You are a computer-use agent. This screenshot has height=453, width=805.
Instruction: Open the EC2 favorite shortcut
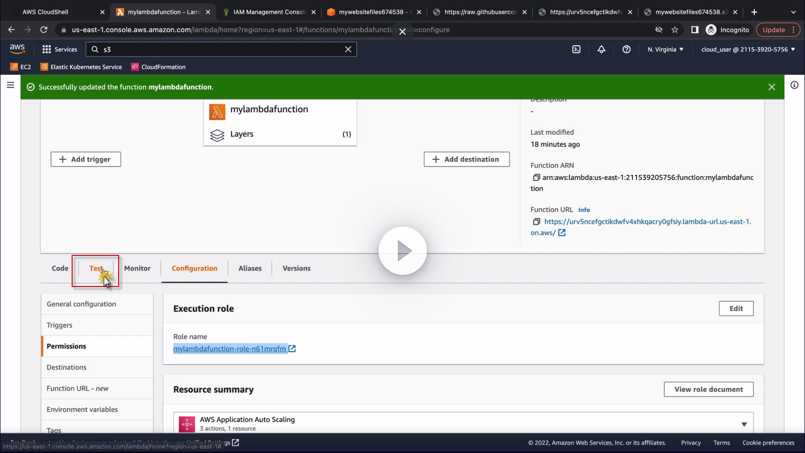tap(21, 67)
